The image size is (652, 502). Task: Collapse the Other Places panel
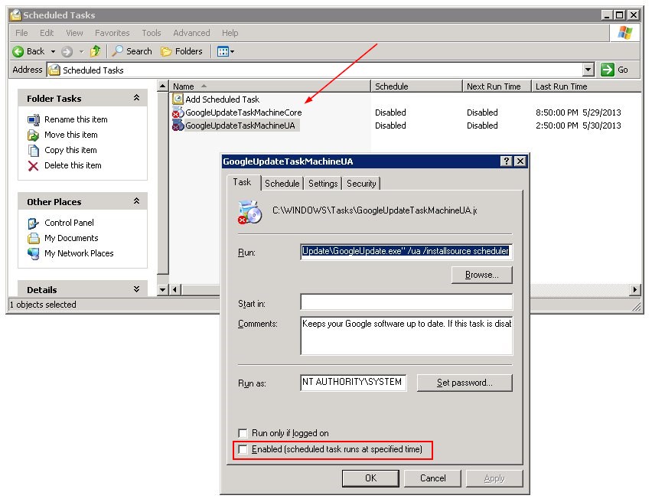pyautogui.click(x=136, y=201)
